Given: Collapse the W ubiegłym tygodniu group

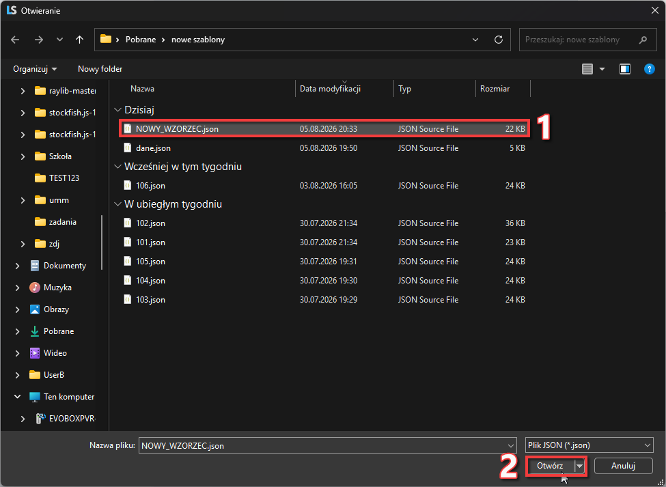Looking at the screenshot, I should tap(117, 204).
